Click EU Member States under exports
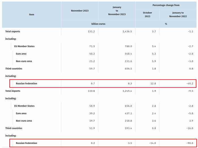 click(x=24, y=46)
